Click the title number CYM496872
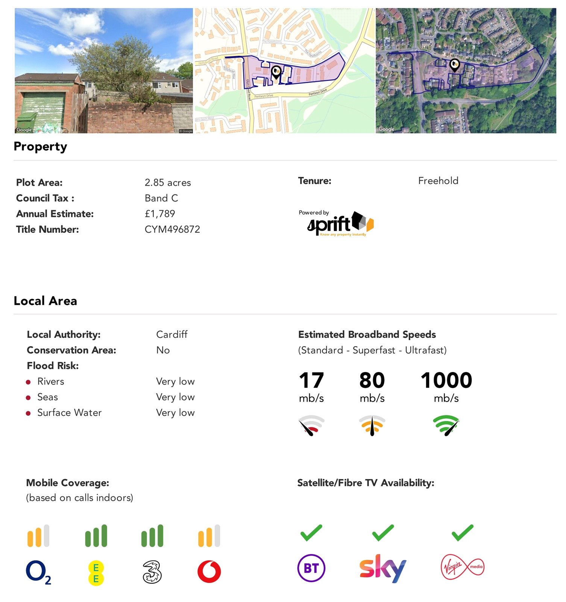Image resolution: width=566 pixels, height=602 pixels. click(x=172, y=230)
